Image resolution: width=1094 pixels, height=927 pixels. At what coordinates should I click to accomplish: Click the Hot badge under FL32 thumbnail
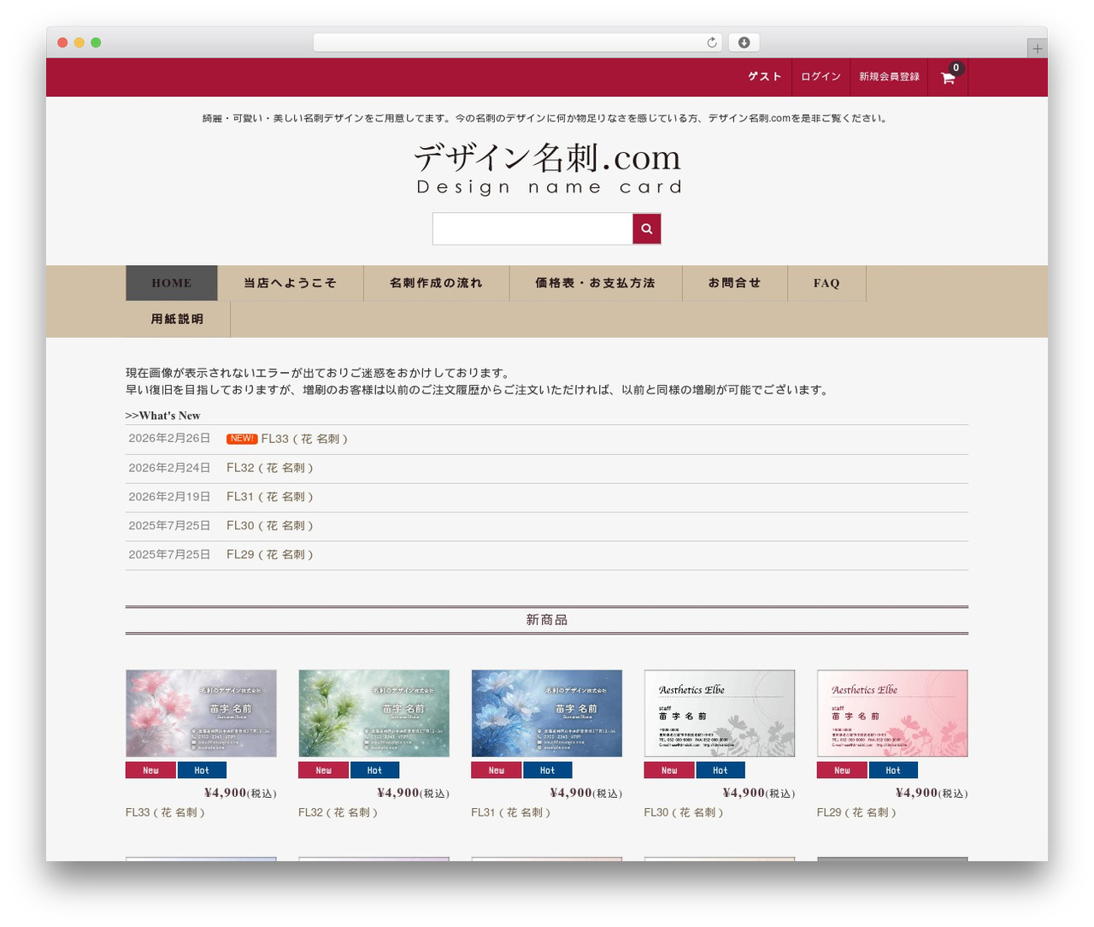374,771
